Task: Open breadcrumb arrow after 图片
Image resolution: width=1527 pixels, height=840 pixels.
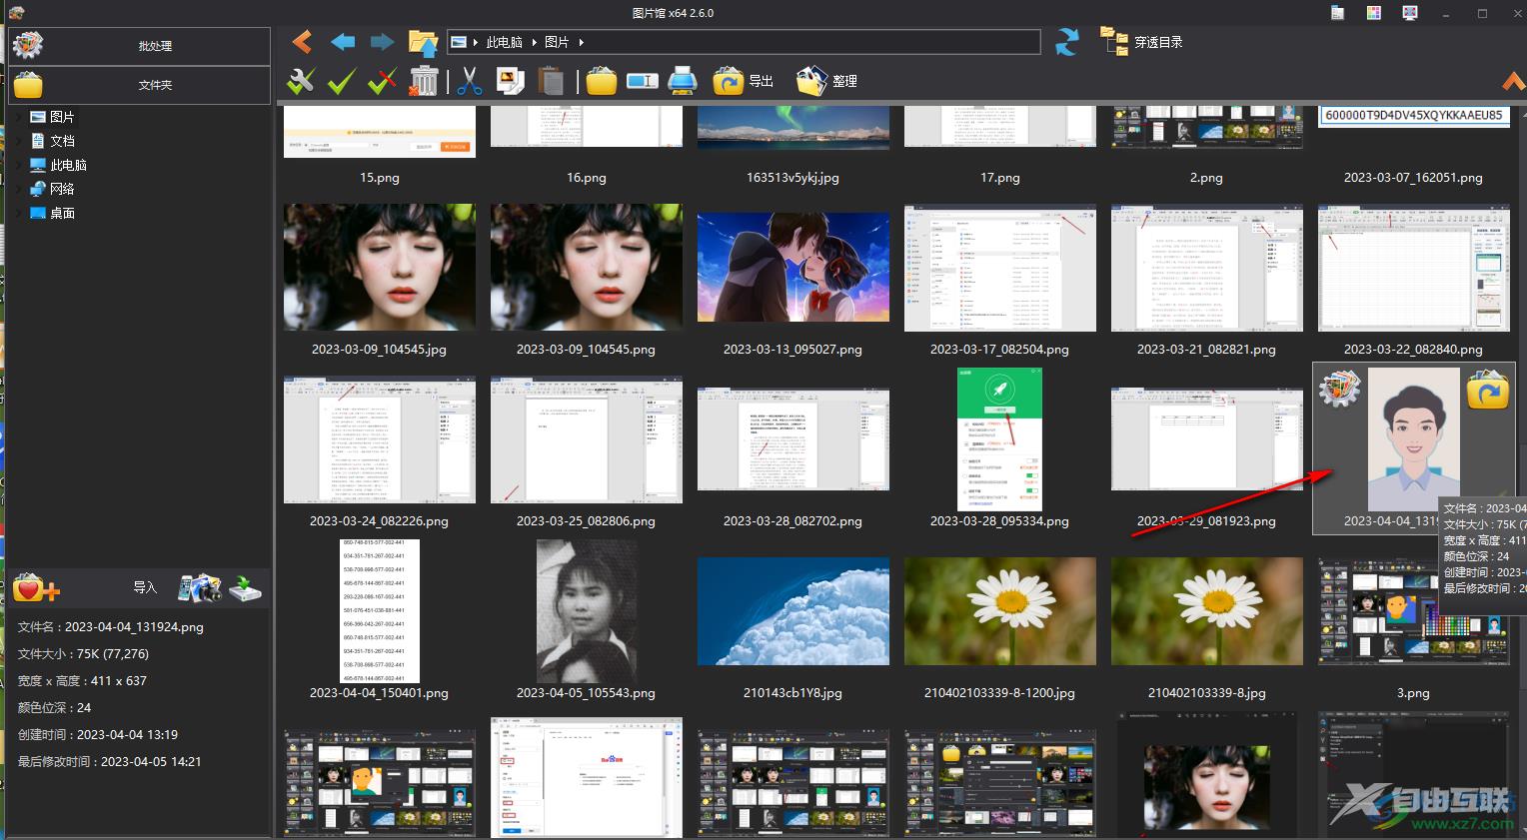Action: tap(581, 42)
